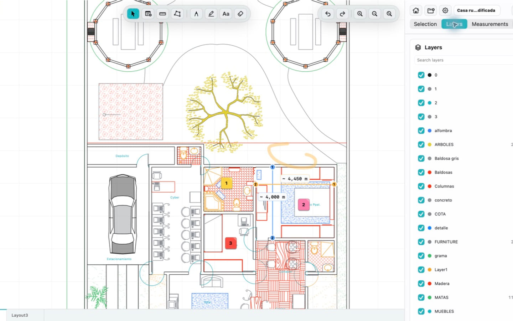Open the settings gear

click(445, 10)
